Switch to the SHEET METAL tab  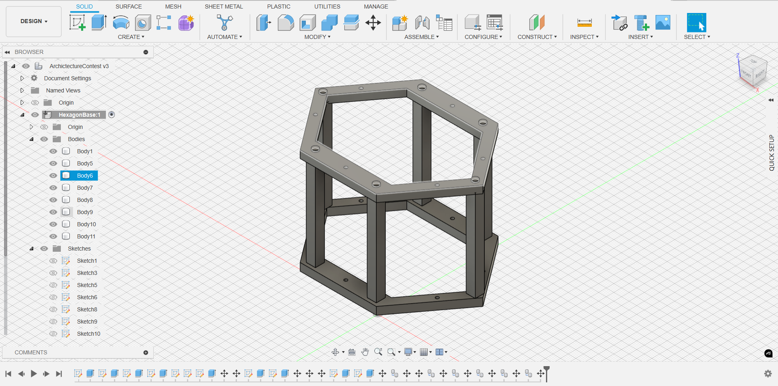coord(224,6)
